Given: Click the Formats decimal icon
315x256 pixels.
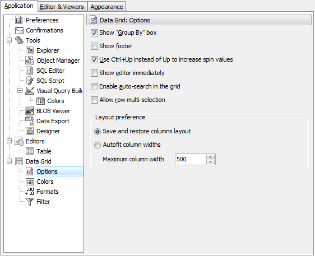Looking at the screenshot, I should [30, 192].
